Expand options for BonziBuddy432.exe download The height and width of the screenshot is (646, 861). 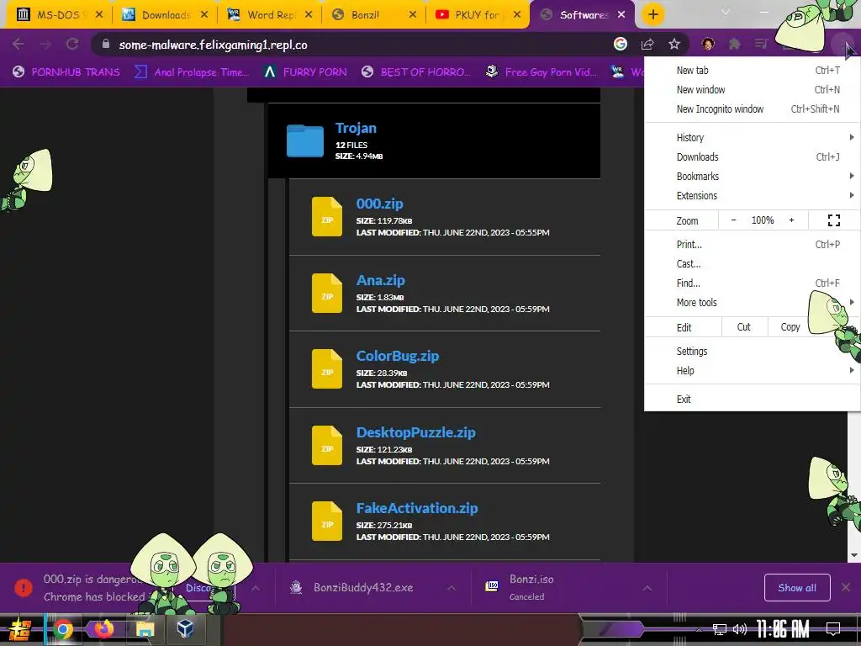[x=452, y=588]
